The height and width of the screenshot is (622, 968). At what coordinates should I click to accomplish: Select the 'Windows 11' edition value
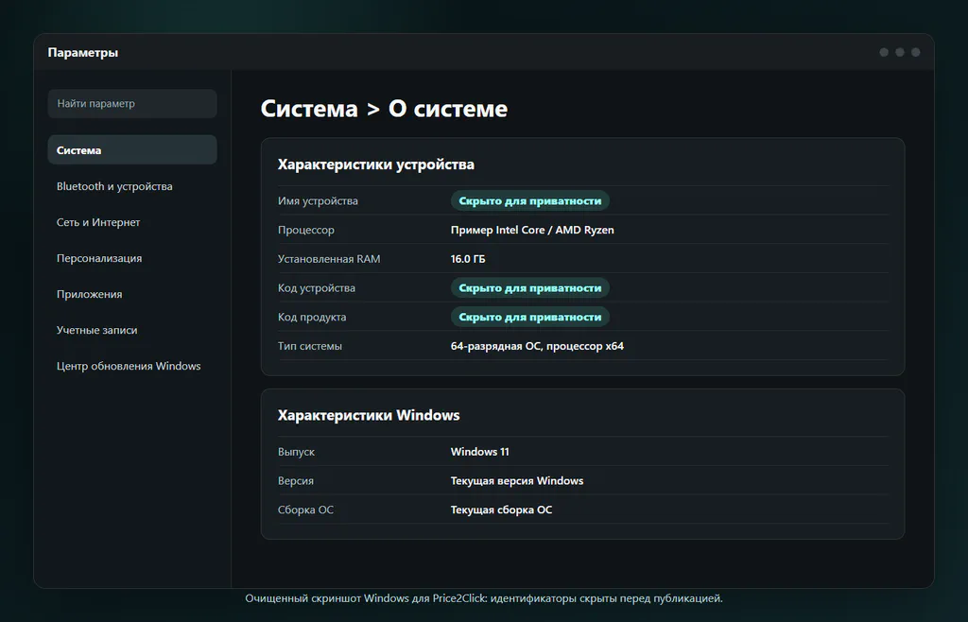click(479, 452)
